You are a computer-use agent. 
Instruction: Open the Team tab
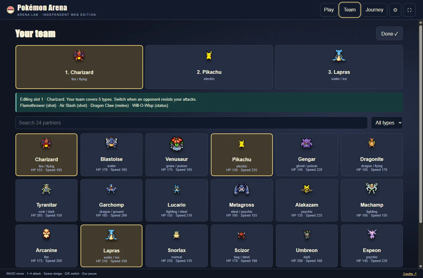pyautogui.click(x=350, y=10)
